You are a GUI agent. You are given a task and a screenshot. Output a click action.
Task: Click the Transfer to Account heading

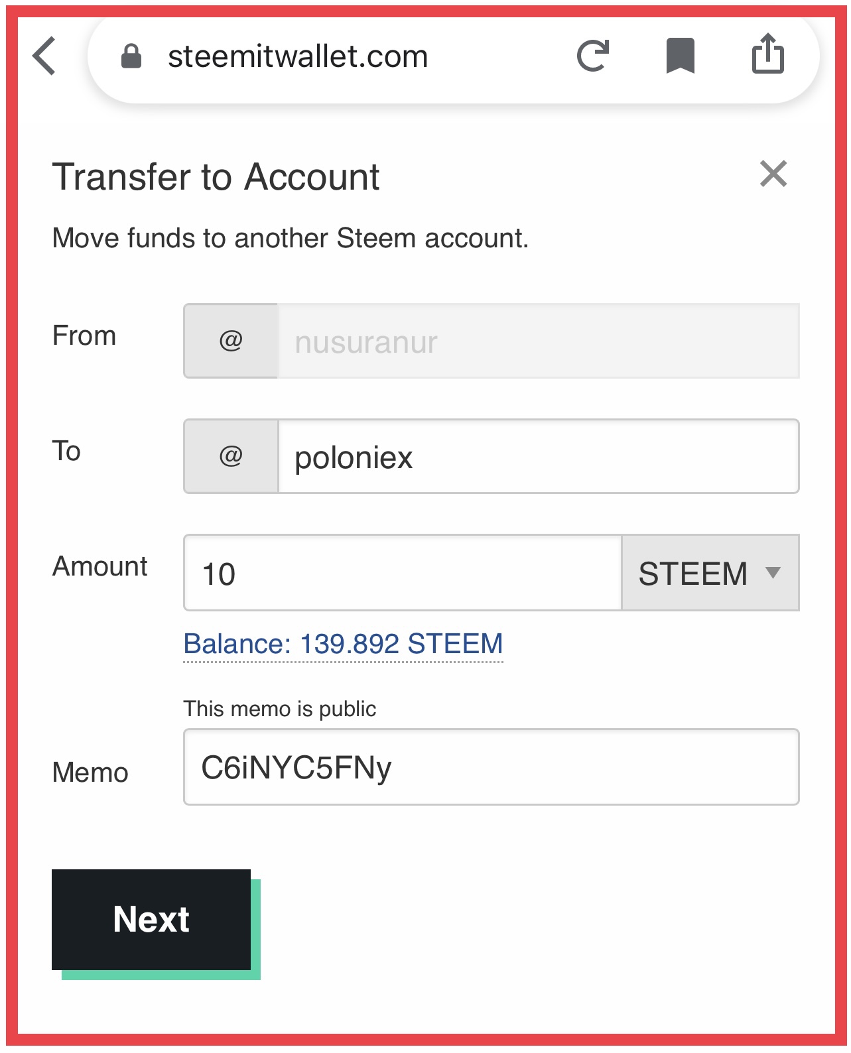216,177
